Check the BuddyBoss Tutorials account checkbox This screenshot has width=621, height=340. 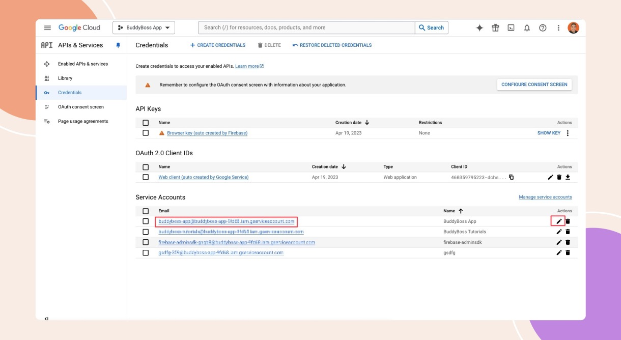(146, 232)
